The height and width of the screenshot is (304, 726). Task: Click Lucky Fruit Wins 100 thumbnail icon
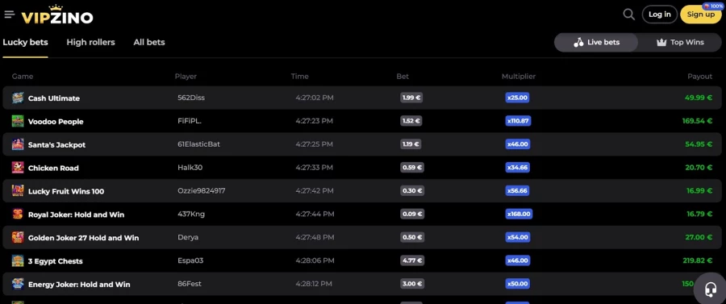pyautogui.click(x=18, y=190)
